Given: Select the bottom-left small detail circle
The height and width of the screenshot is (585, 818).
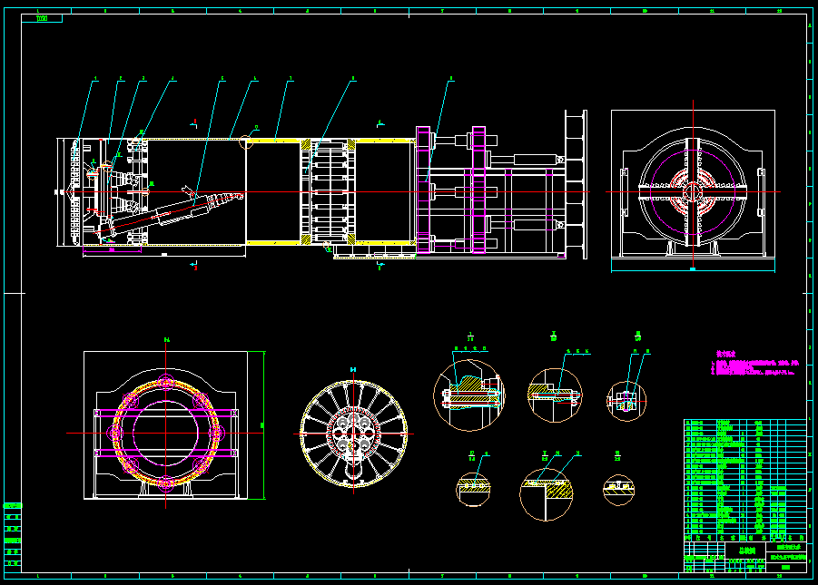Looking at the screenshot, I should click(473, 489).
